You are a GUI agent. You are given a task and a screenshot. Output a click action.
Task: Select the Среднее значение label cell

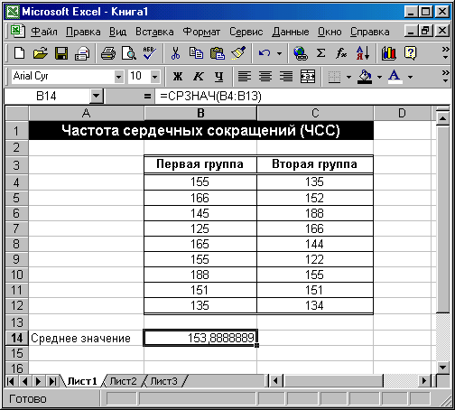click(x=87, y=338)
